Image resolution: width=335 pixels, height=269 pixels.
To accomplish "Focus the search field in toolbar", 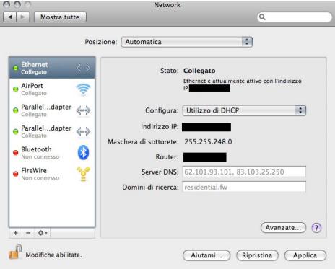I will point(295,17).
